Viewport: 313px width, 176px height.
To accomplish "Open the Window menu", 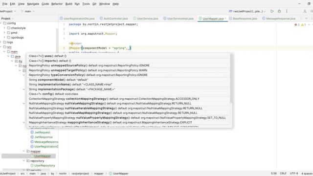I will pos(104,4).
